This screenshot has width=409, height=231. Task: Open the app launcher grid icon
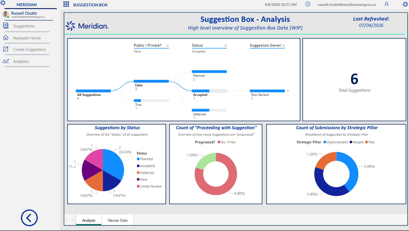66,4
